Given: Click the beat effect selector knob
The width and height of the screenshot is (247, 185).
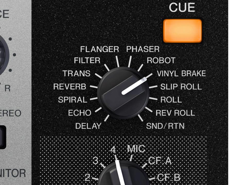Looking at the screenshot, I should click(123, 93).
